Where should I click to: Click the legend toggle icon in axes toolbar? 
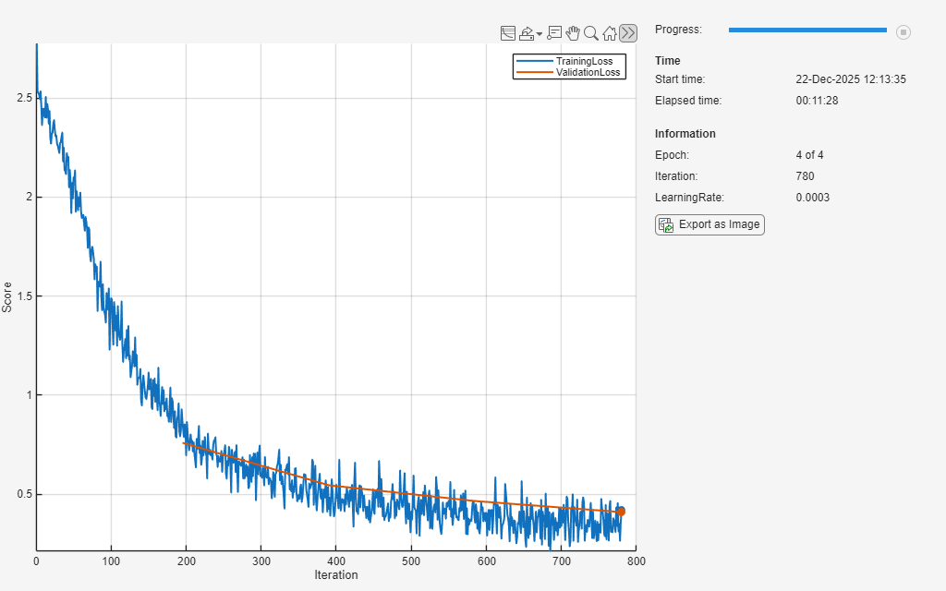point(507,33)
